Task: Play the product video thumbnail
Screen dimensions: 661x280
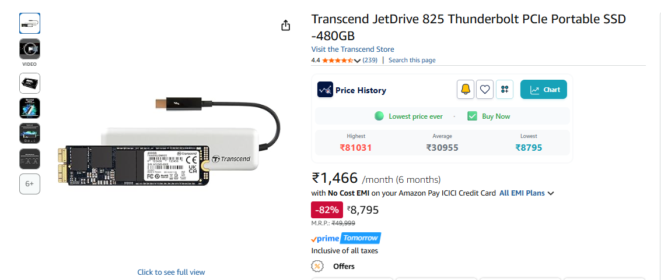Action: [30, 49]
